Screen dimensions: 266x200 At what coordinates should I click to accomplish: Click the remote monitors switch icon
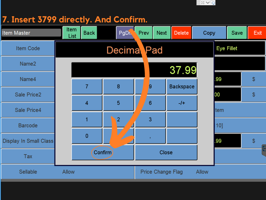[213, 3]
